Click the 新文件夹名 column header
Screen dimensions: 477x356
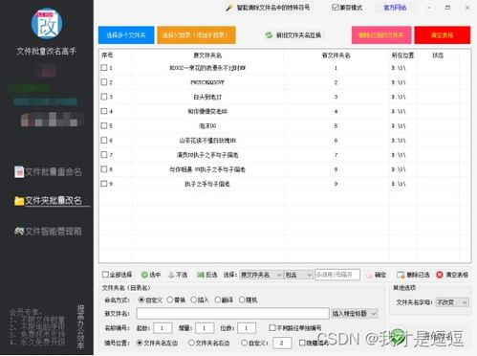click(x=336, y=56)
